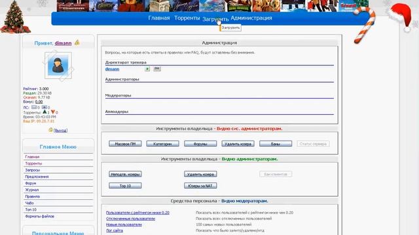The height and width of the screenshot is (235, 419).
Task: Click the Аплоадеры section heading
Action: [x=117, y=112]
